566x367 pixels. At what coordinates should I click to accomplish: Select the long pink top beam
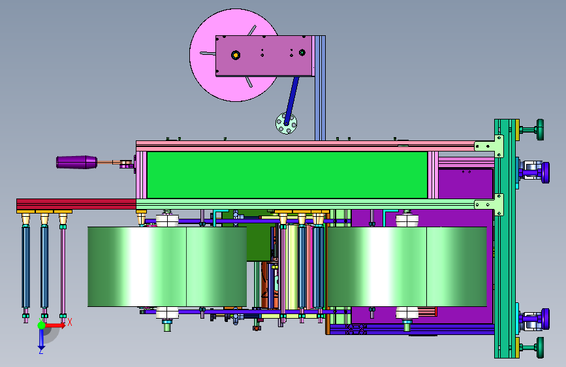(305, 146)
